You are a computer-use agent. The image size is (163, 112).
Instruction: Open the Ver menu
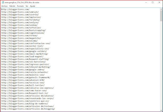[27, 6]
